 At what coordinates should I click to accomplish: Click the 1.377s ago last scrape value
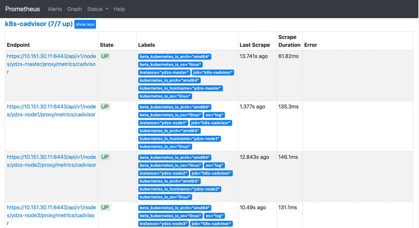252,107
